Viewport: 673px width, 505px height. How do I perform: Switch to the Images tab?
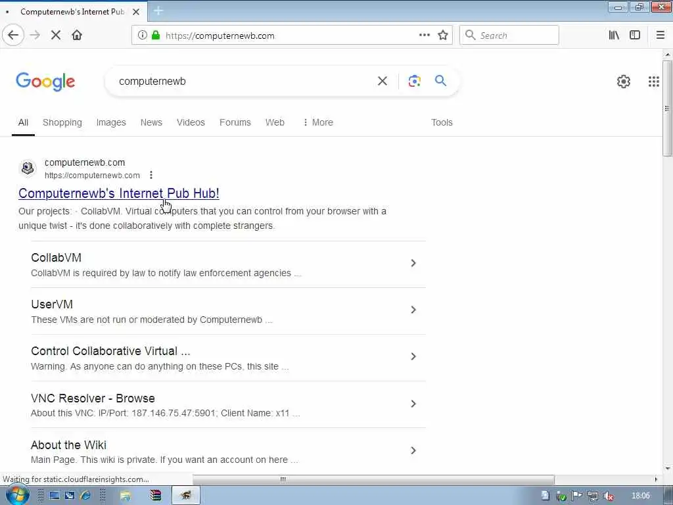click(111, 123)
